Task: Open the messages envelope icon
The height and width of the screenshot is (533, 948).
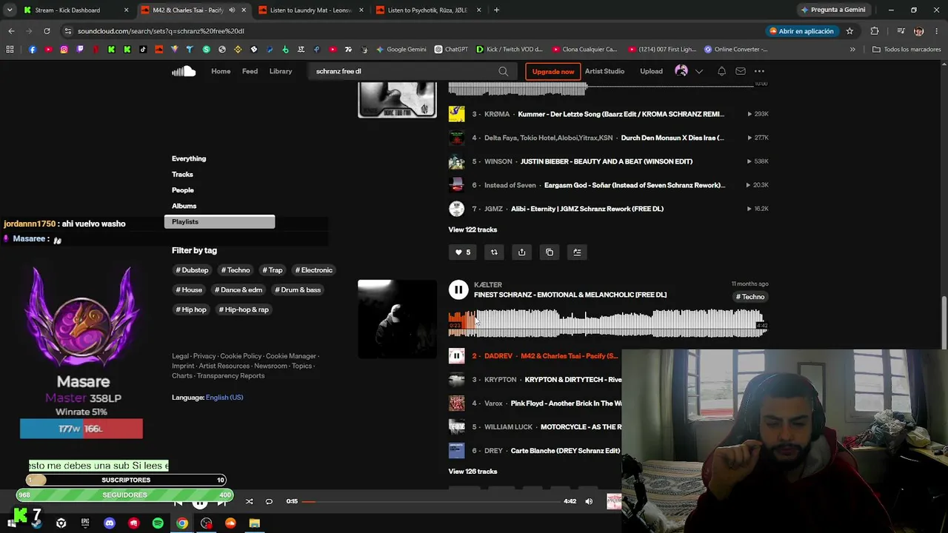Action: tap(741, 71)
